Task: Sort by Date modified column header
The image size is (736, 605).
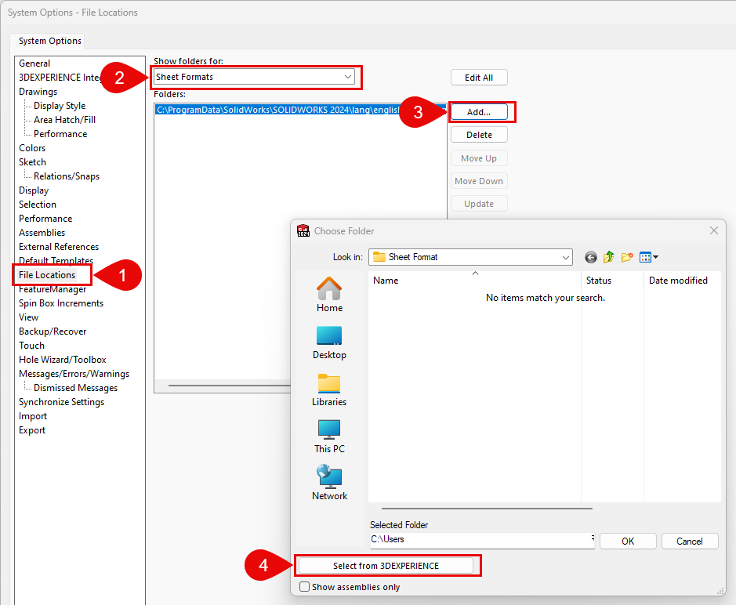Action: tap(682, 281)
